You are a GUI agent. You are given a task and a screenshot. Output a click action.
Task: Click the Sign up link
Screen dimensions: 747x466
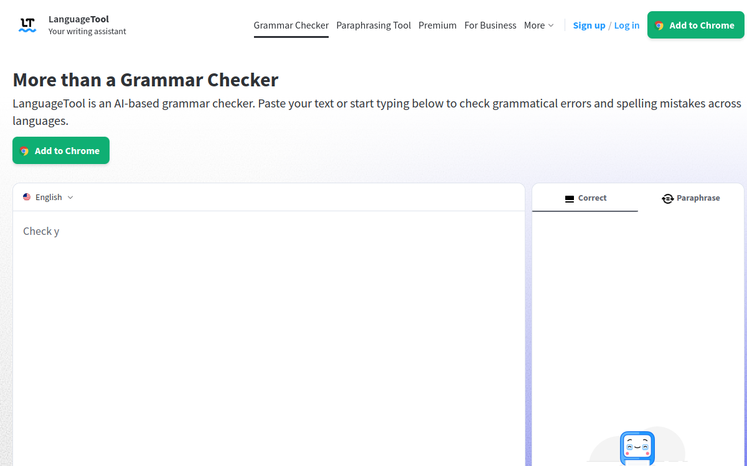pyautogui.click(x=589, y=25)
